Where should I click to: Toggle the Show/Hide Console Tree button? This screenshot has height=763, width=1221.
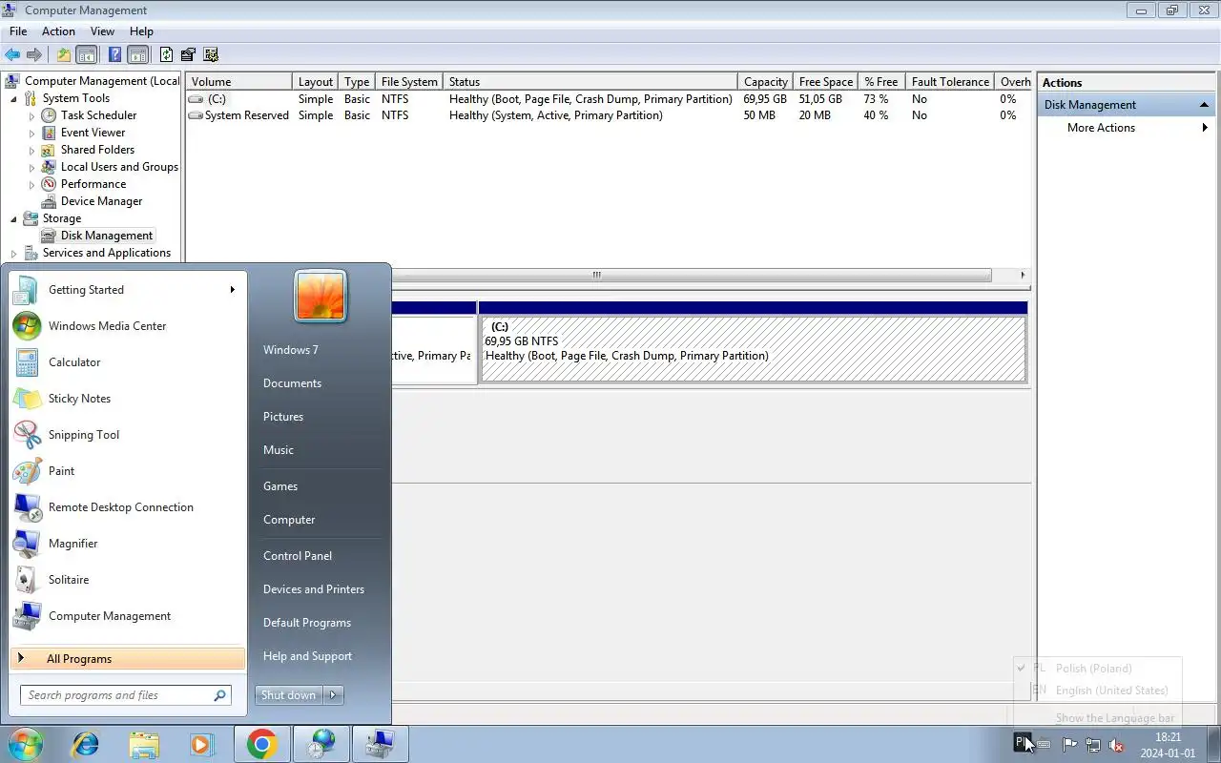(x=87, y=55)
